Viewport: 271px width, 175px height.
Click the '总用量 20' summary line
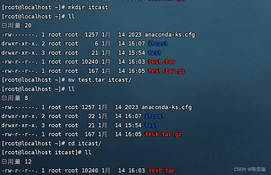(17, 25)
